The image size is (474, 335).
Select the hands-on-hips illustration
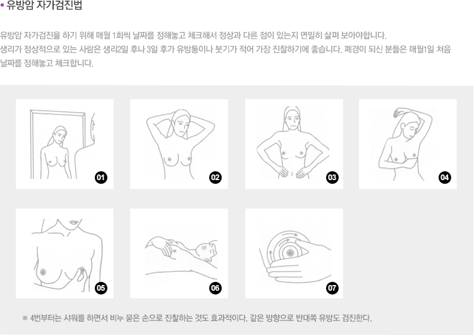click(x=294, y=144)
